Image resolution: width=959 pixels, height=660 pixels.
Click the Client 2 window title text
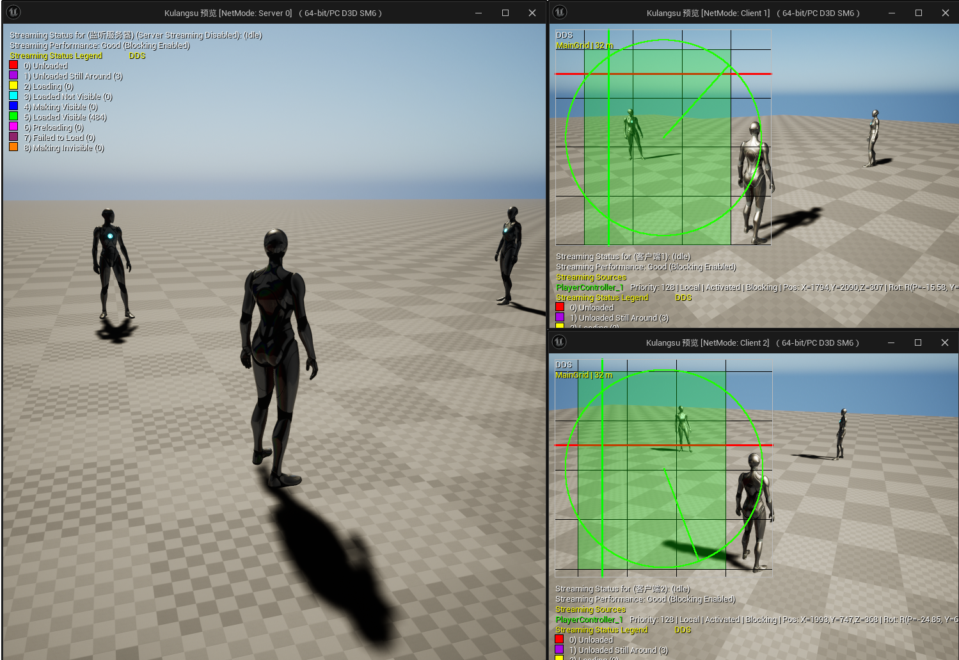pyautogui.click(x=753, y=342)
